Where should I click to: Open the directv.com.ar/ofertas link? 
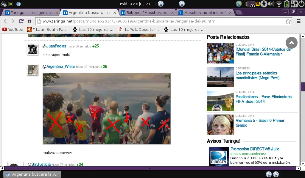[x=248, y=154]
